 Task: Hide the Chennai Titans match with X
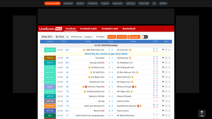pyautogui.click(x=42, y=87)
